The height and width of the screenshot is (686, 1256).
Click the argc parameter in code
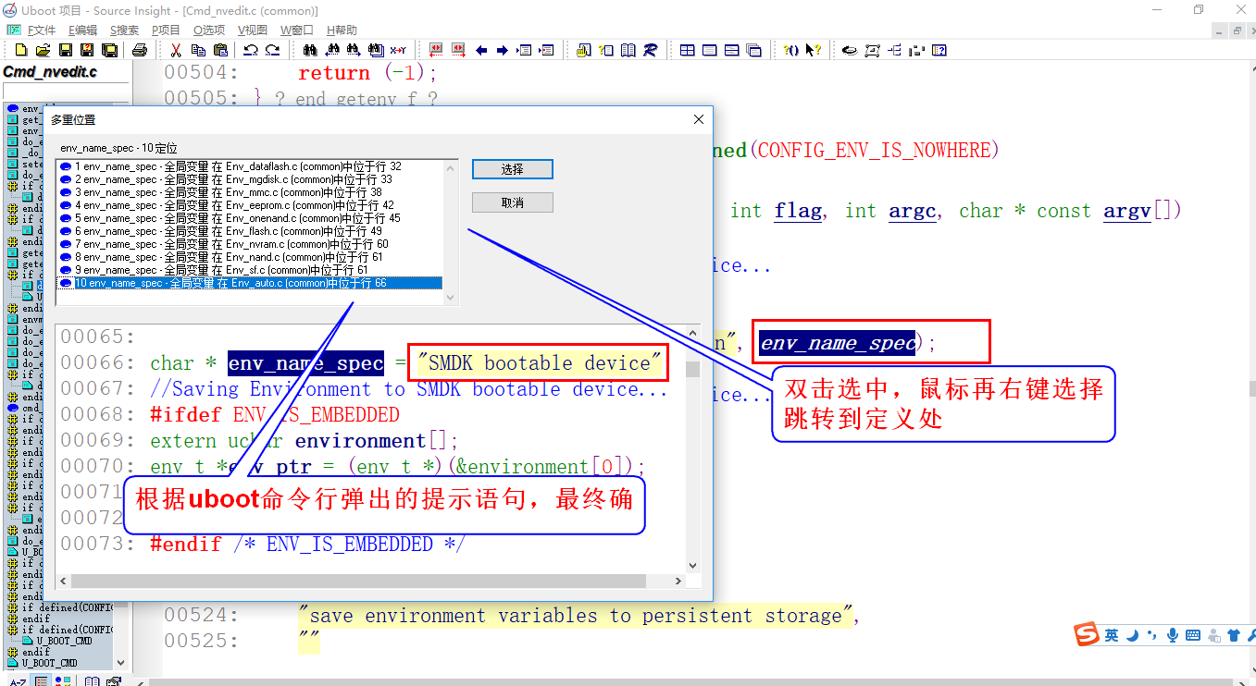[x=913, y=211]
